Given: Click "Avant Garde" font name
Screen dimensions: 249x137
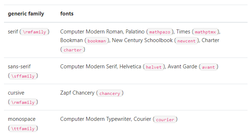Looking at the screenshot, I should click(x=182, y=67).
